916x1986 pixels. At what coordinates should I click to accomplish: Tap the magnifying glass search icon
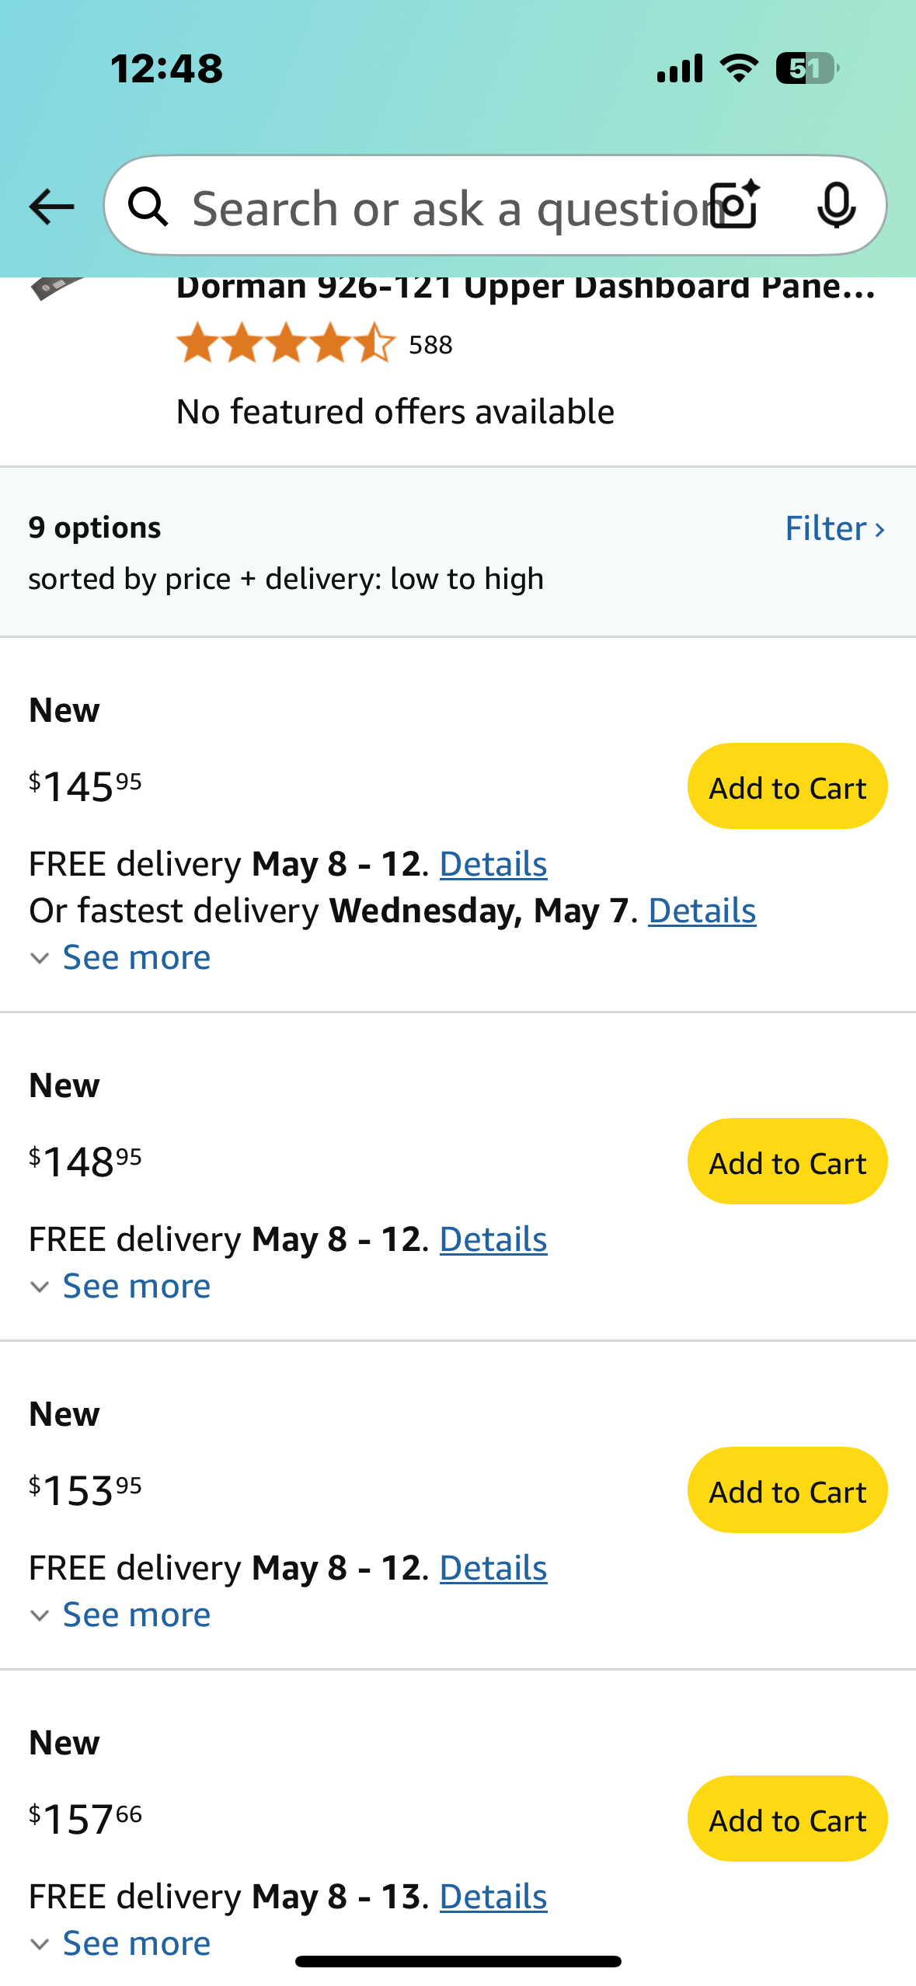click(148, 207)
